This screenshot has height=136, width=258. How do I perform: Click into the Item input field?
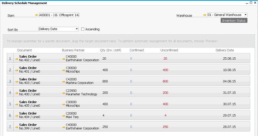[59, 15]
